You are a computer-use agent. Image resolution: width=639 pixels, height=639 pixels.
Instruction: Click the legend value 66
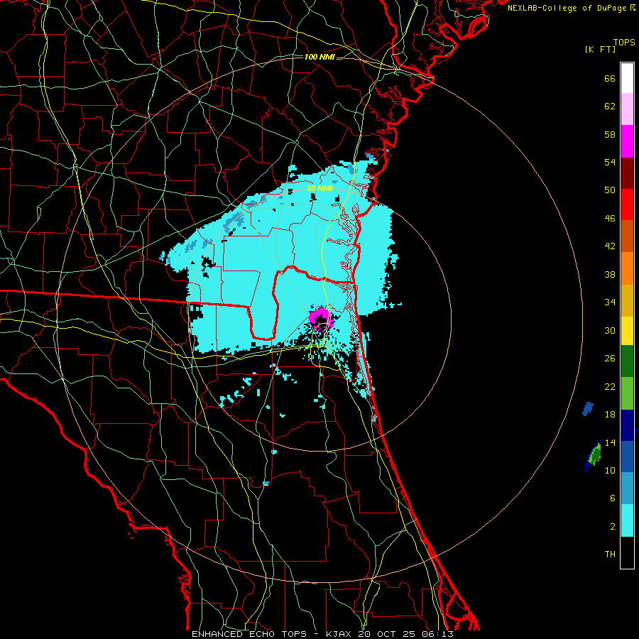click(610, 79)
